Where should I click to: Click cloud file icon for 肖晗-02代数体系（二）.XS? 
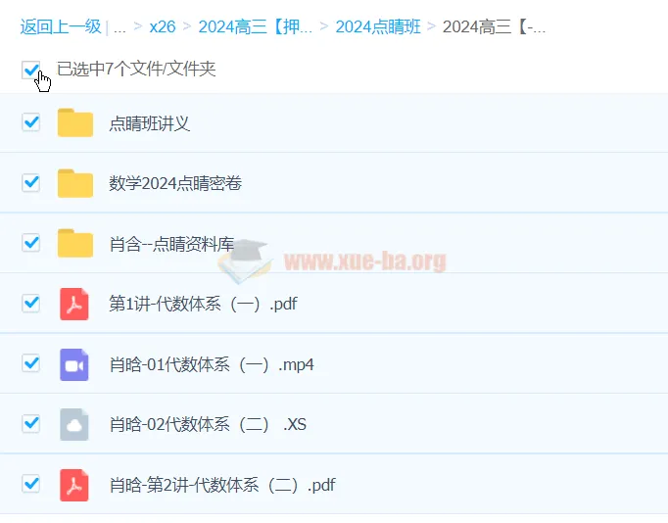point(74,425)
